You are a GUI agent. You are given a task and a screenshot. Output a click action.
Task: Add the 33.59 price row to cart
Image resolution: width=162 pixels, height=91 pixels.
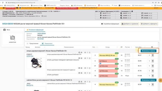(153, 61)
